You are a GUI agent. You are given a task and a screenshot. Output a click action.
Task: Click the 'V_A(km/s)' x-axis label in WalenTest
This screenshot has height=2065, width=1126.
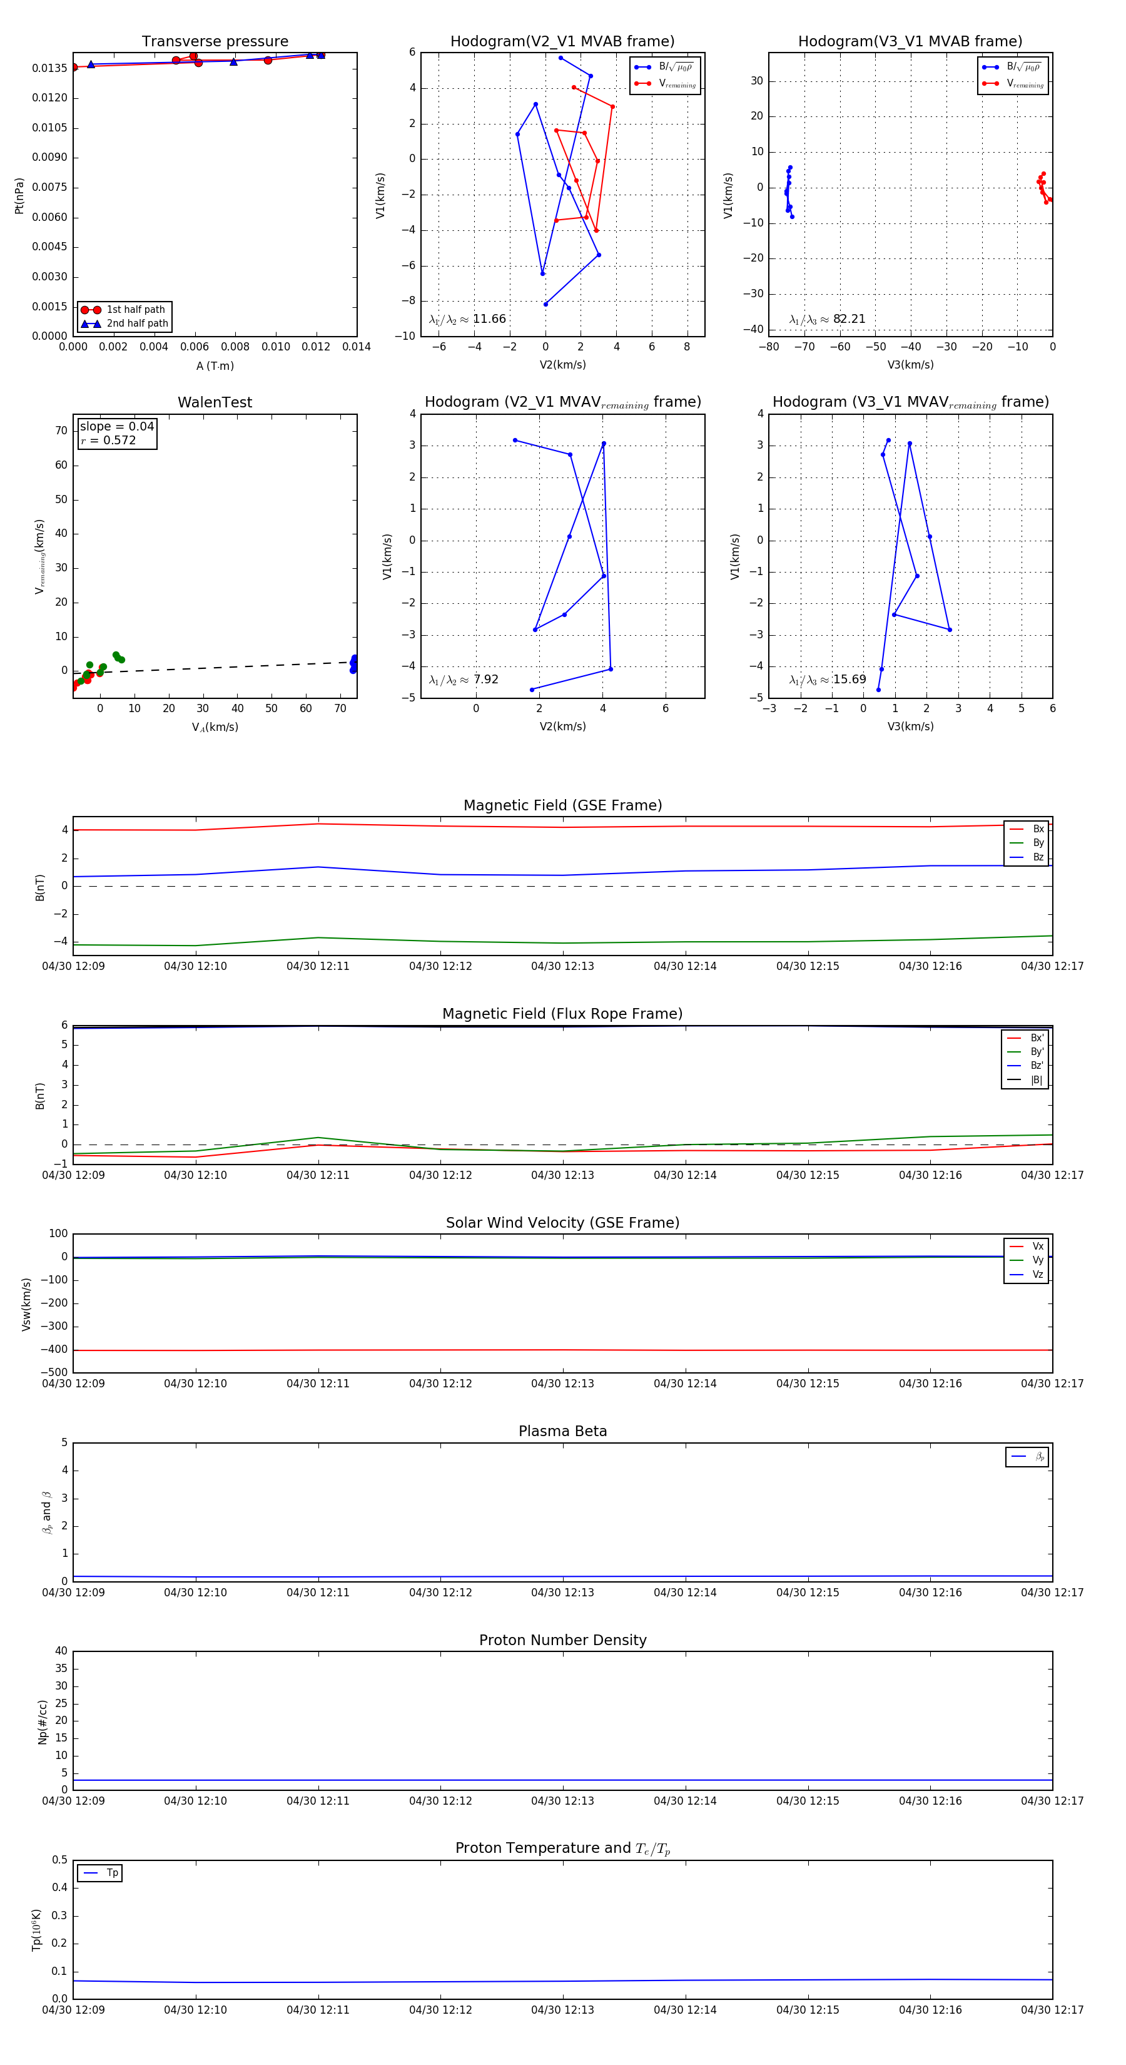(215, 727)
